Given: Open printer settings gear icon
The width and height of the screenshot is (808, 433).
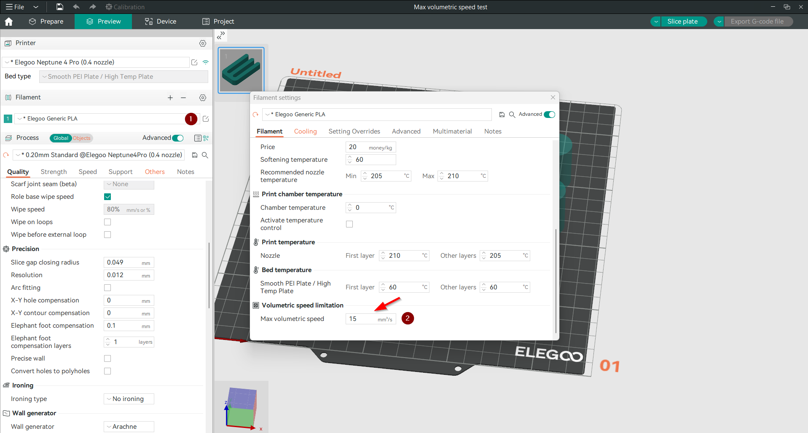Looking at the screenshot, I should 203,43.
